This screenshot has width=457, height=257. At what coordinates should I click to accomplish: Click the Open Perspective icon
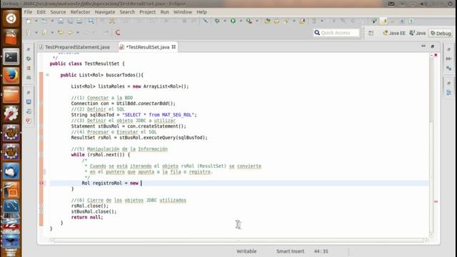tap(371, 34)
